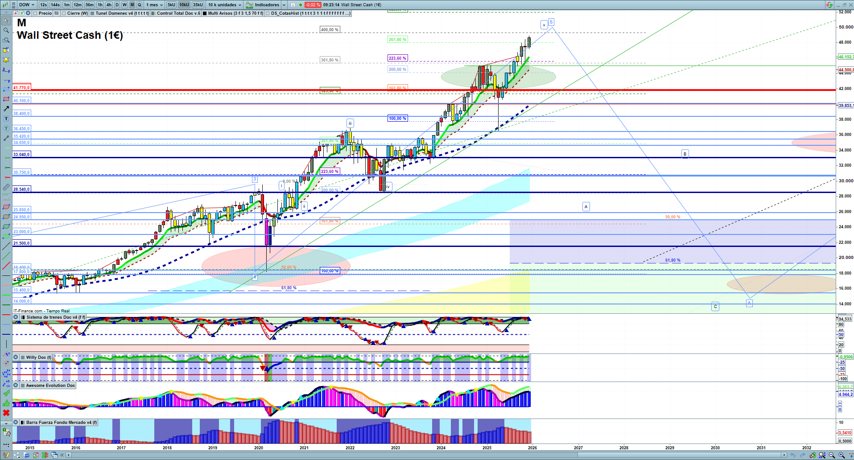Select the text box T tool
854x460 pixels.
click(6, 119)
